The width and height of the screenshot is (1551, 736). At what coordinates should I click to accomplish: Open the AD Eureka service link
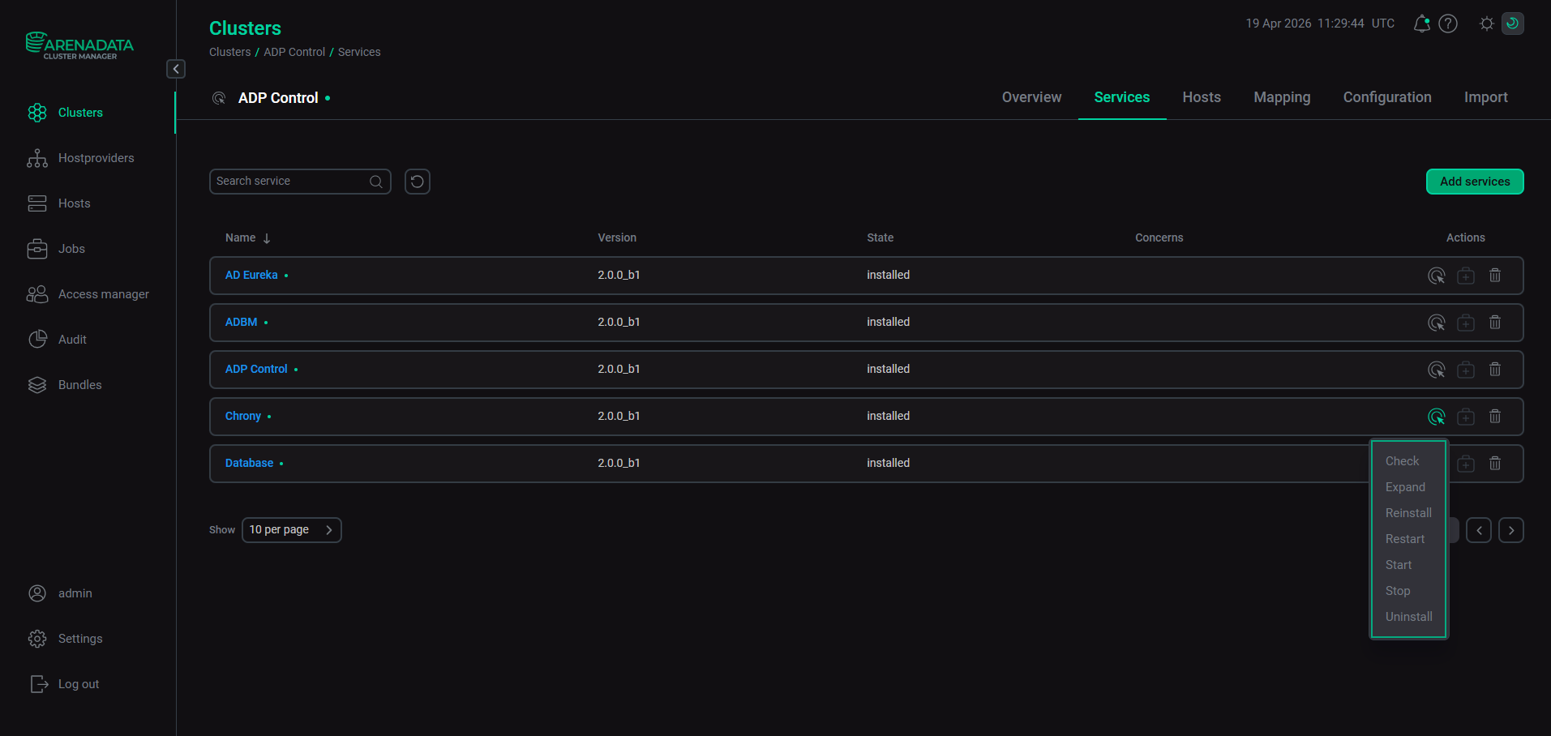coord(251,276)
